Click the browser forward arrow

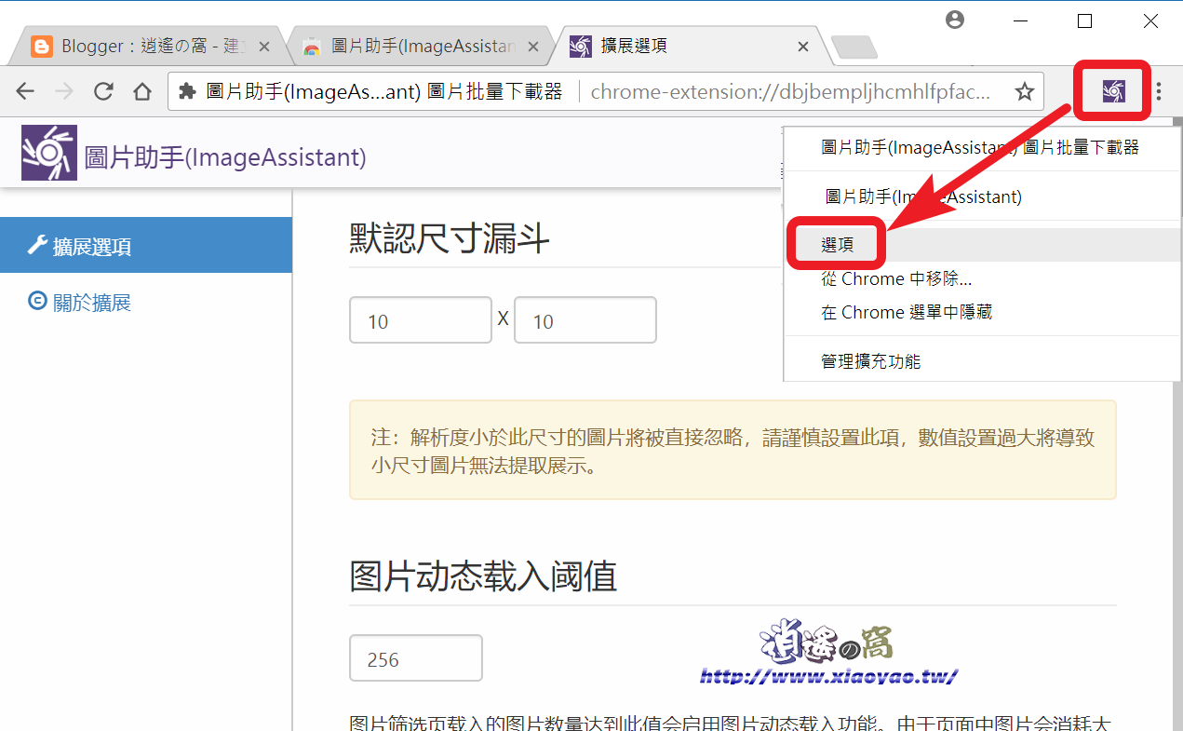[x=64, y=91]
